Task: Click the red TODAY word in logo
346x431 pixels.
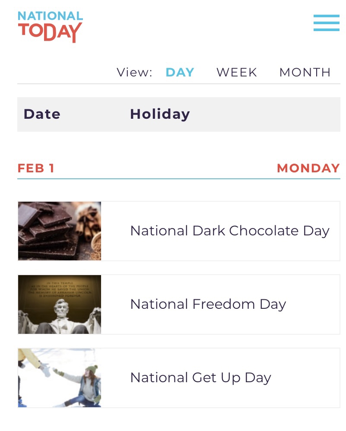Action: (x=50, y=32)
